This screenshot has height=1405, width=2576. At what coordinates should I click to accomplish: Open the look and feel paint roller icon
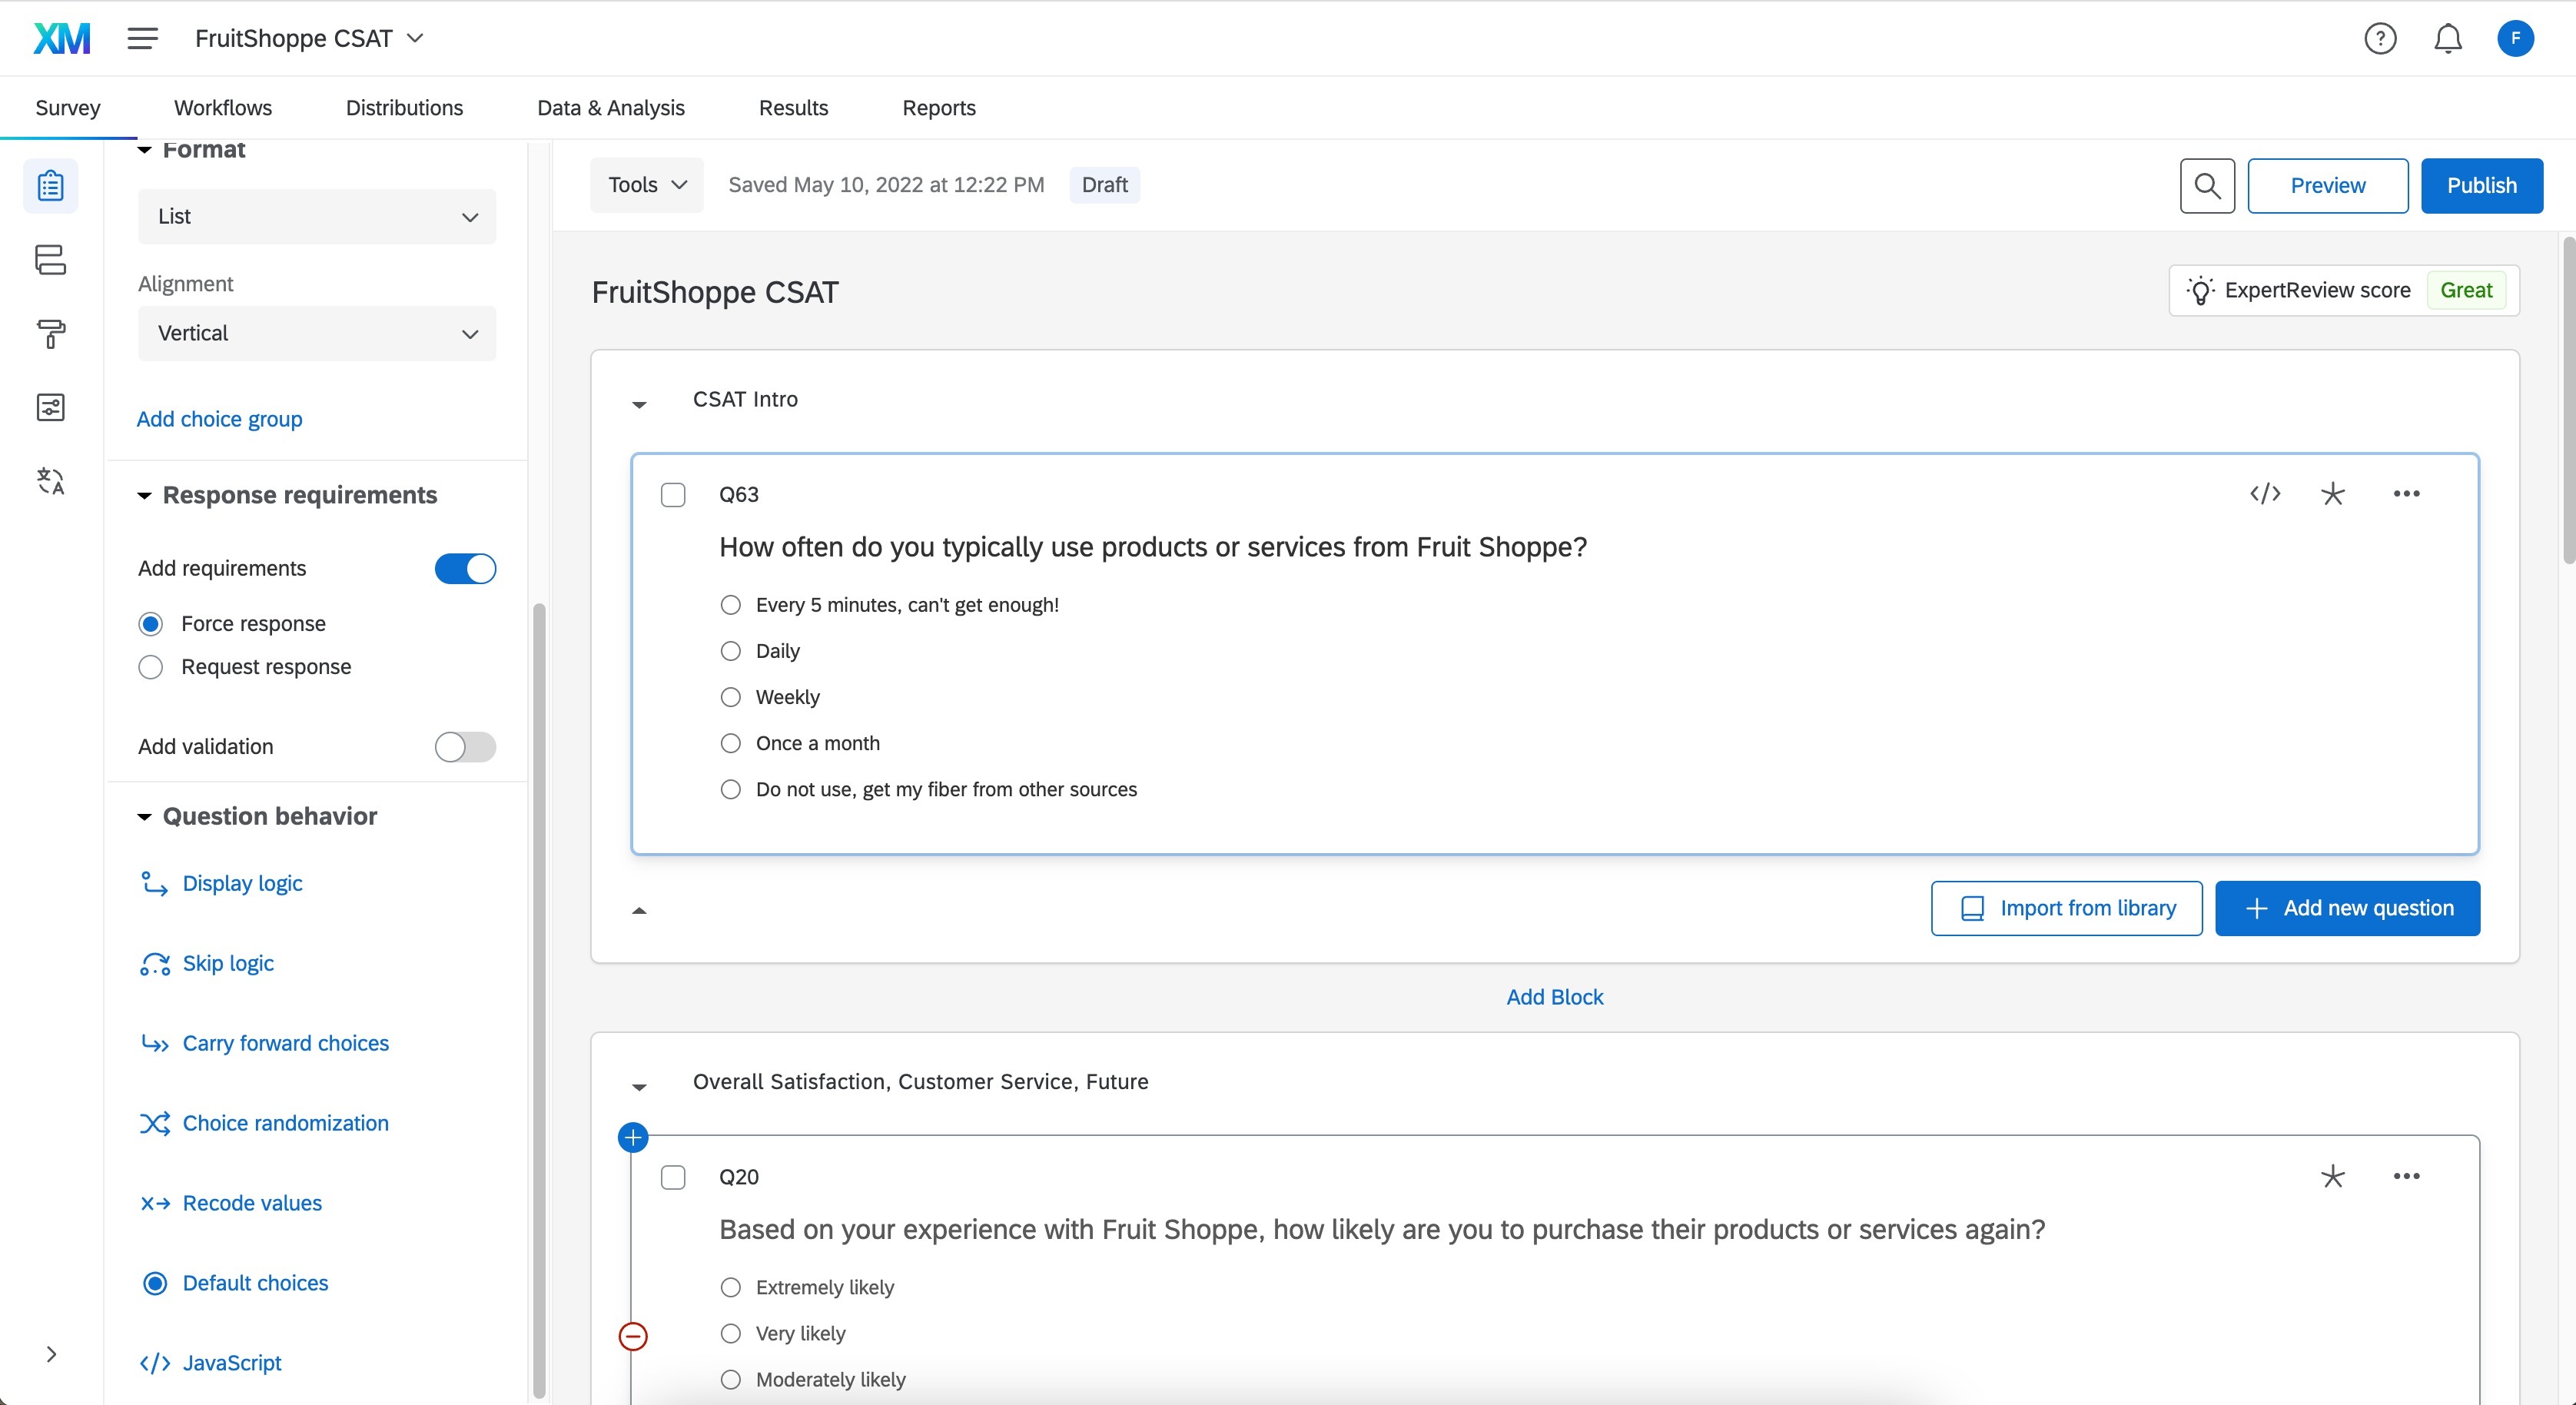(50, 334)
